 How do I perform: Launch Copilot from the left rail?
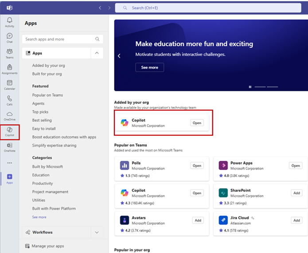tap(9, 132)
